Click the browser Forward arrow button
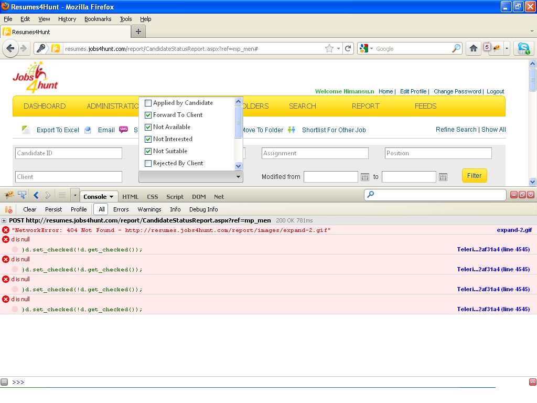The width and height of the screenshot is (537, 403). tap(23, 49)
